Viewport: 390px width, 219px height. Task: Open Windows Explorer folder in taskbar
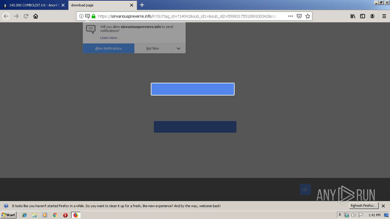(34, 215)
